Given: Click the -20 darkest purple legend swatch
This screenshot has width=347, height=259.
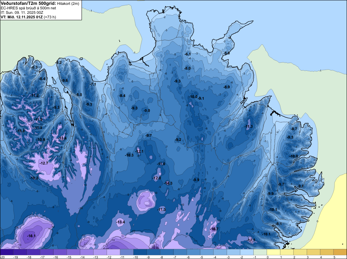Looking at the screenshot, I should click(x=7, y=252).
